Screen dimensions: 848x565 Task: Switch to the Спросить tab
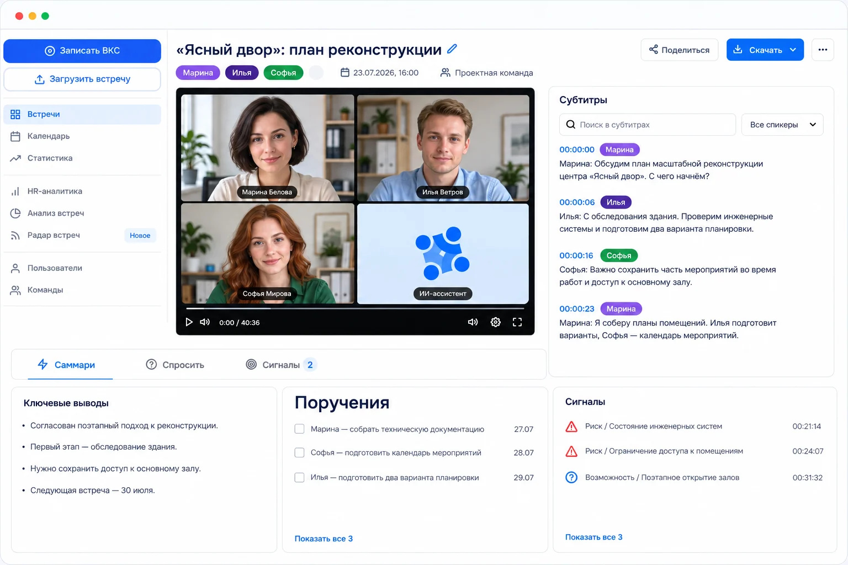tap(175, 365)
